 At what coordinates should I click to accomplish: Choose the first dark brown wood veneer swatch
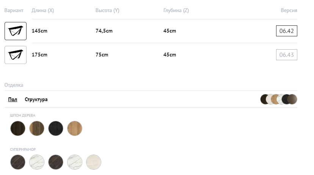click(18, 128)
